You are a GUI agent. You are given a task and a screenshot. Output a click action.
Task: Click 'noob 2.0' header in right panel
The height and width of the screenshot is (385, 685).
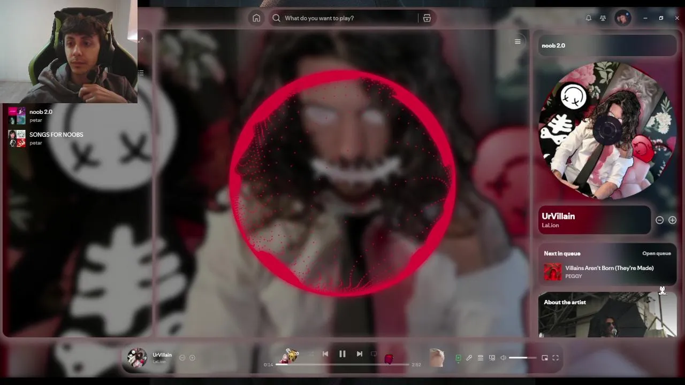pyautogui.click(x=553, y=45)
